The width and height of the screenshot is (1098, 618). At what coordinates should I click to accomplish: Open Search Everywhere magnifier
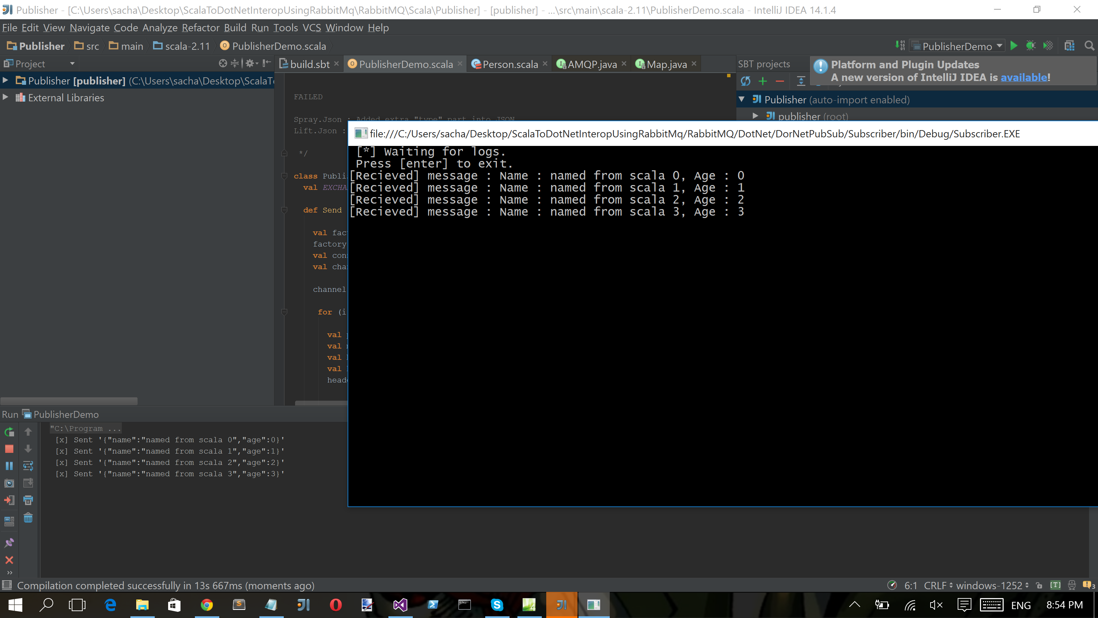click(1089, 46)
